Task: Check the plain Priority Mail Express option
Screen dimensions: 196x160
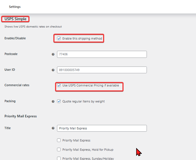Action: [x=59, y=140]
